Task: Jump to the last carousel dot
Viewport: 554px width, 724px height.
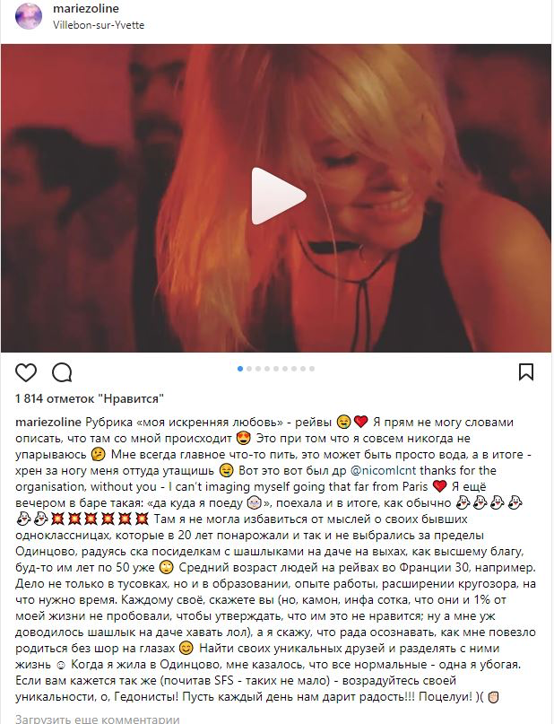Action: (312, 369)
